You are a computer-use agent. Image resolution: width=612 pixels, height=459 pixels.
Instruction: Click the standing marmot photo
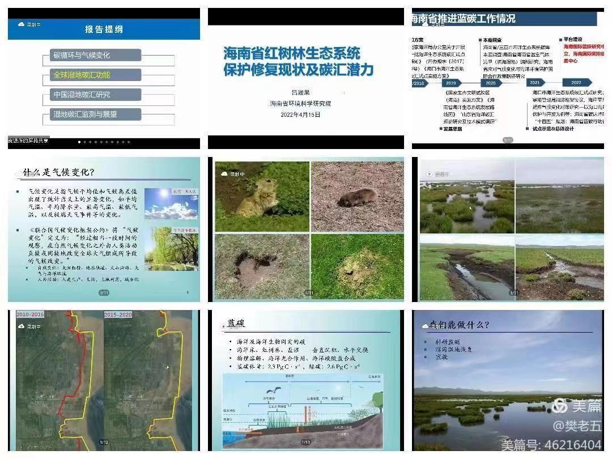click(262, 197)
